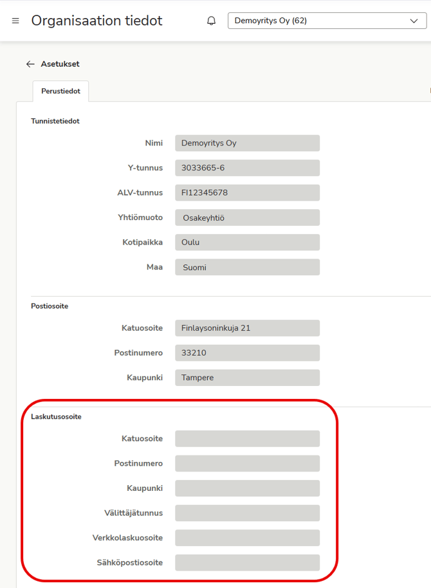The image size is (431, 588).
Task: Click the Välittäjätunnus field
Action: 247,513
